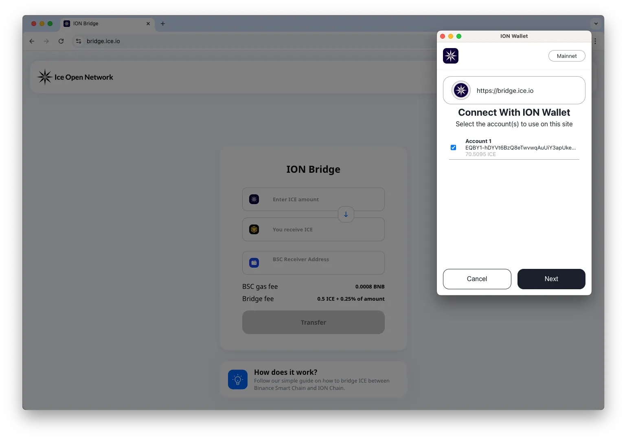Click the You receive ICE field

click(313, 229)
